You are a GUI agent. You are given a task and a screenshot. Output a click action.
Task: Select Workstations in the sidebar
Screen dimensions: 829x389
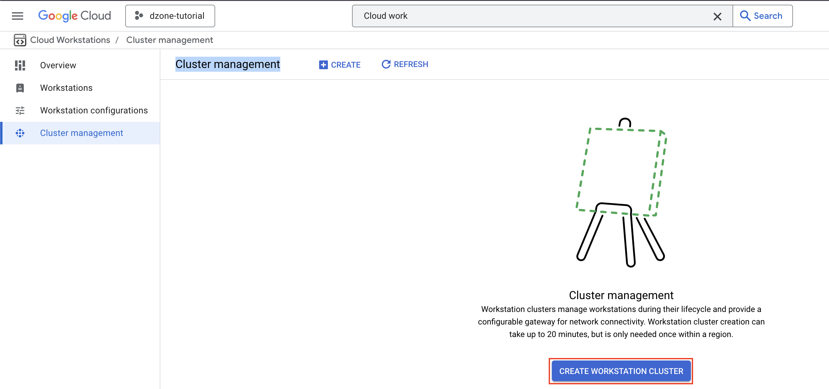click(x=66, y=87)
